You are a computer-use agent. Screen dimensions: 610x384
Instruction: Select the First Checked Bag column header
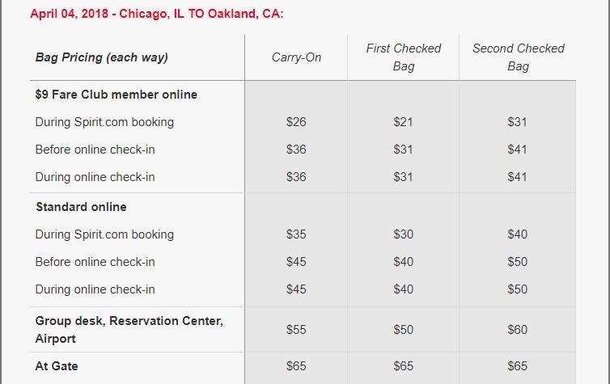[403, 57]
